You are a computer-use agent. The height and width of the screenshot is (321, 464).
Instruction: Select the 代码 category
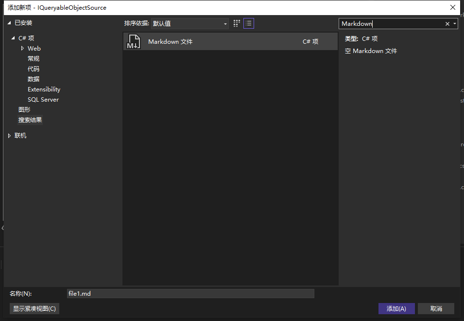[x=34, y=69]
